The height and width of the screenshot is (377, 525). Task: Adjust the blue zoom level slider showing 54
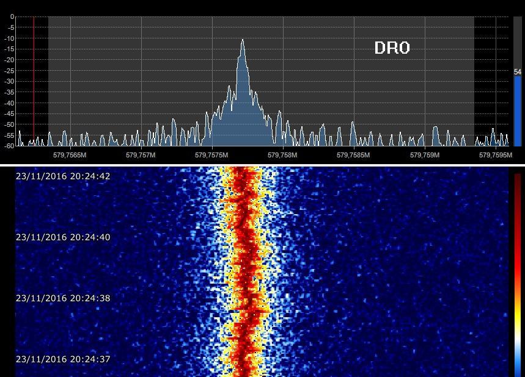pos(518,111)
